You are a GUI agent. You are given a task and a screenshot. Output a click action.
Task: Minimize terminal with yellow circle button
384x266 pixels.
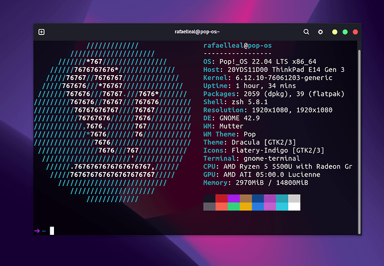(x=334, y=32)
